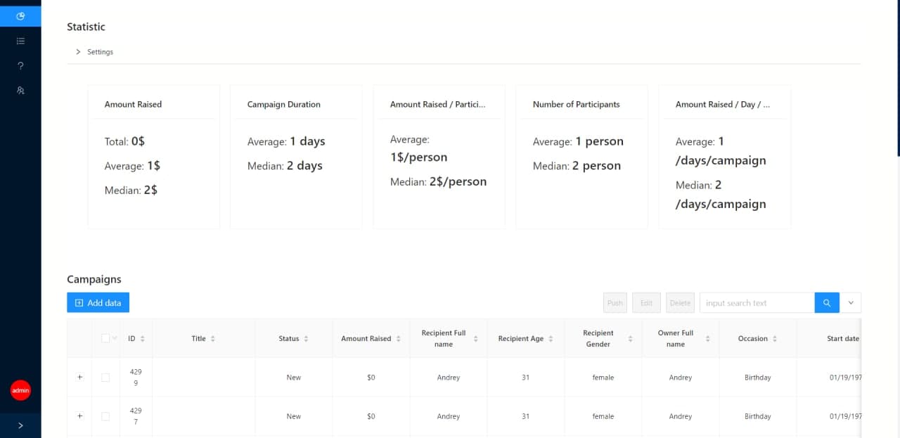This screenshot has width=900, height=438.
Task: Click Birthday occasion in row 4299
Action: 758,378
